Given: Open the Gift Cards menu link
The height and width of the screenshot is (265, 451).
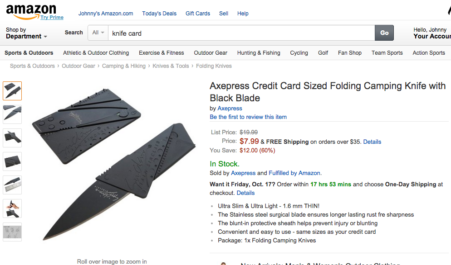Looking at the screenshot, I should (198, 14).
